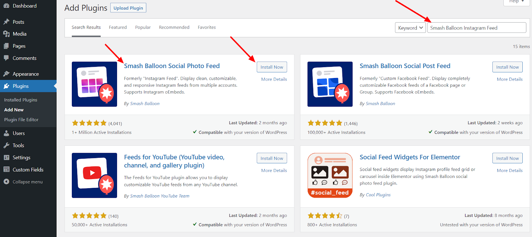
Task: Click the Settings sliders icon
Action: [6, 158]
